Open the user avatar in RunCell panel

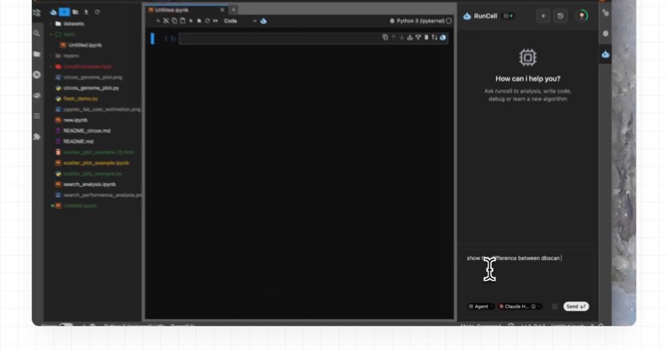581,16
